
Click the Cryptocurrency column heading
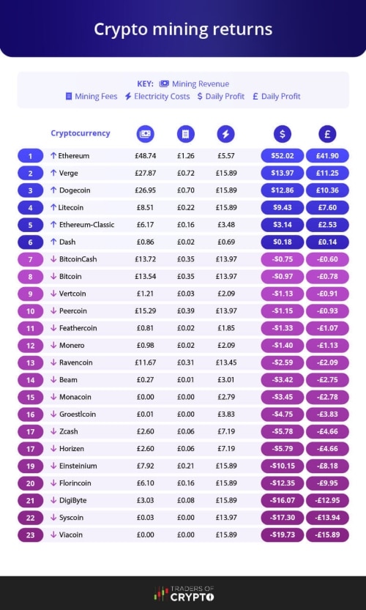pos(81,133)
